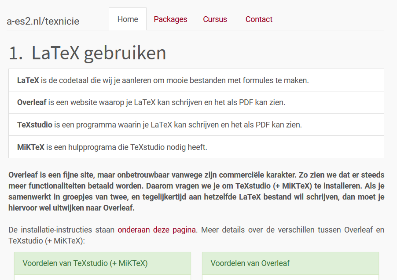Open the Packages tab
The height and width of the screenshot is (280, 397).
(170, 19)
